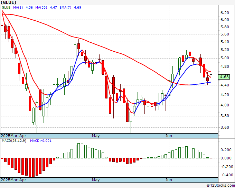
Task: Click the MA(50) indicator label
Action: [41, 8]
